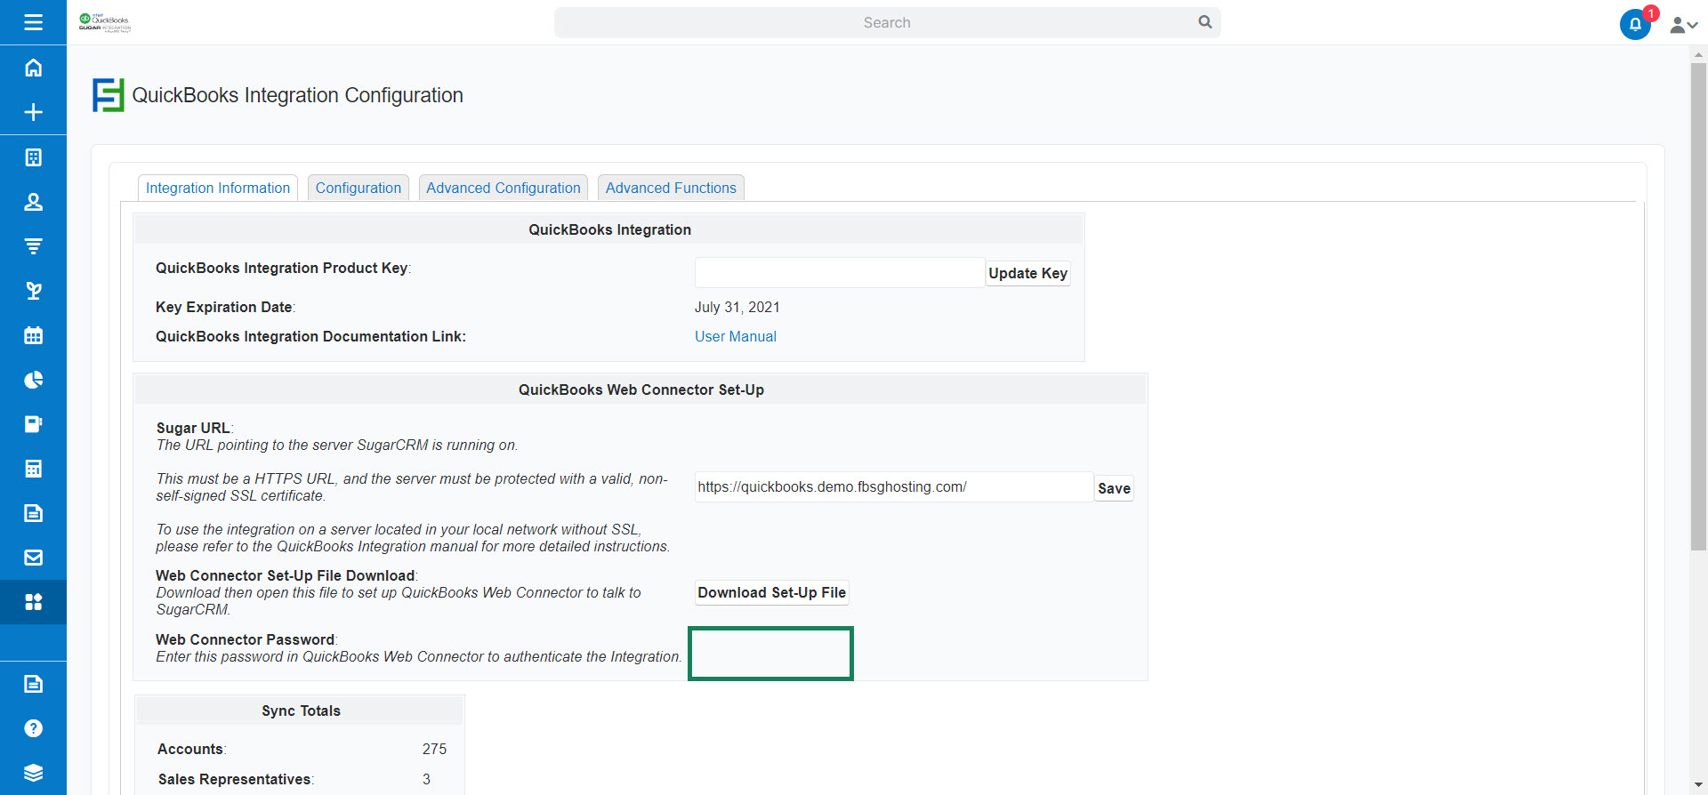Screen dimensions: 1708x795
Task: Click into the Product Key field
Action: (839, 273)
